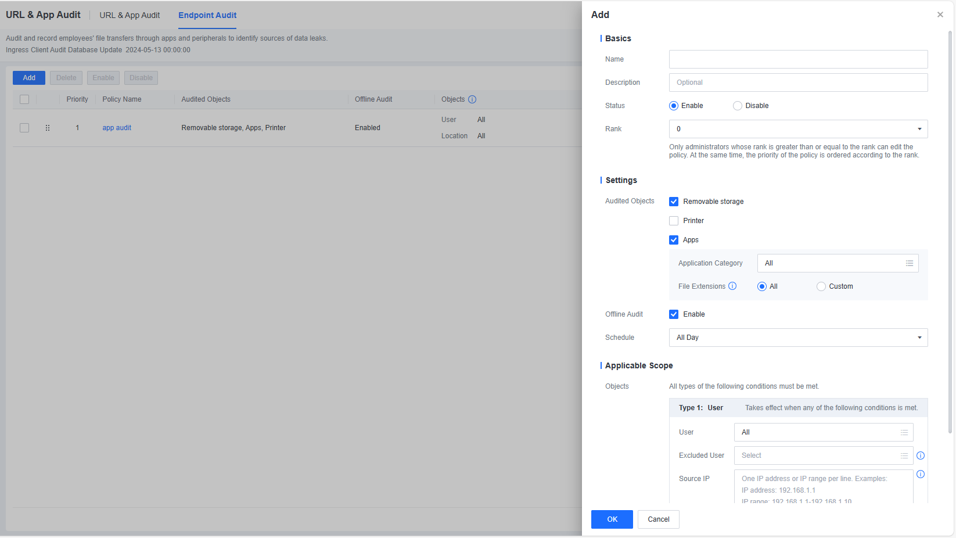Click the Source IP text area
The width and height of the screenshot is (956, 538).
tap(824, 486)
